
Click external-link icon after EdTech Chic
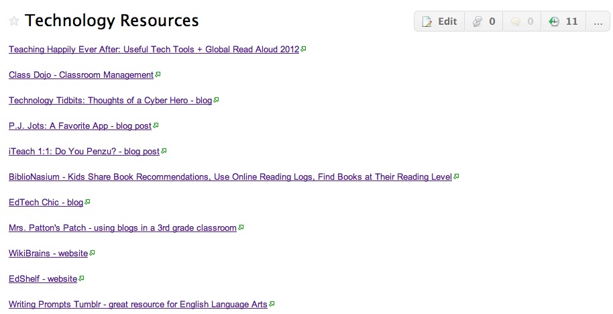[87, 202]
